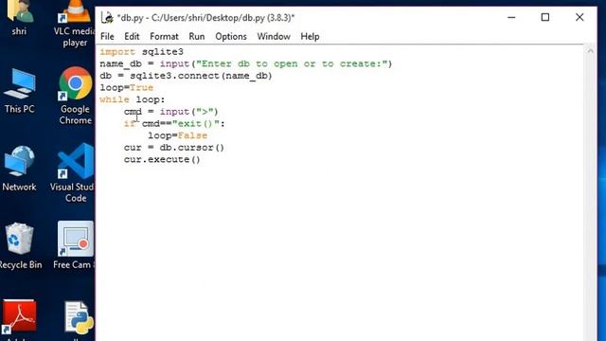This screenshot has width=606, height=341.
Task: Select the VLC media player desktop icon
Action: click(75, 24)
